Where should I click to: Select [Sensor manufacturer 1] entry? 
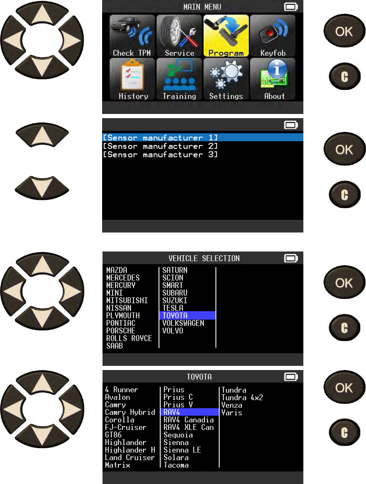click(x=203, y=138)
